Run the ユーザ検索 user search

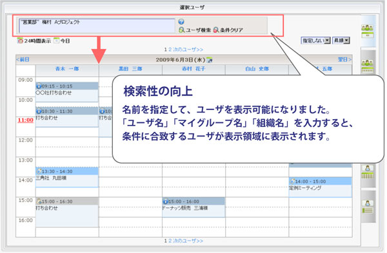coord(195,30)
